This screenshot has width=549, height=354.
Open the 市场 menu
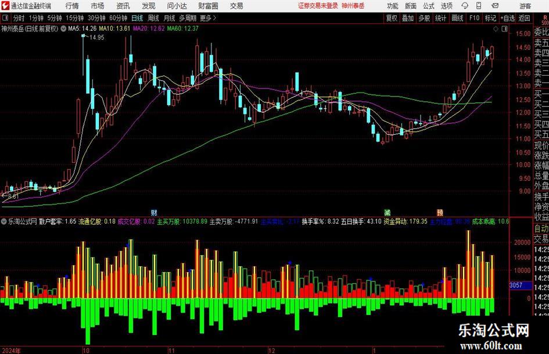tap(98, 6)
